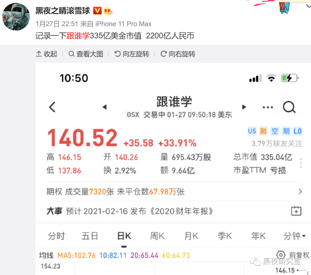Expand more quote details via vertical dots
The width and height of the screenshot is (311, 275).
coord(301,163)
